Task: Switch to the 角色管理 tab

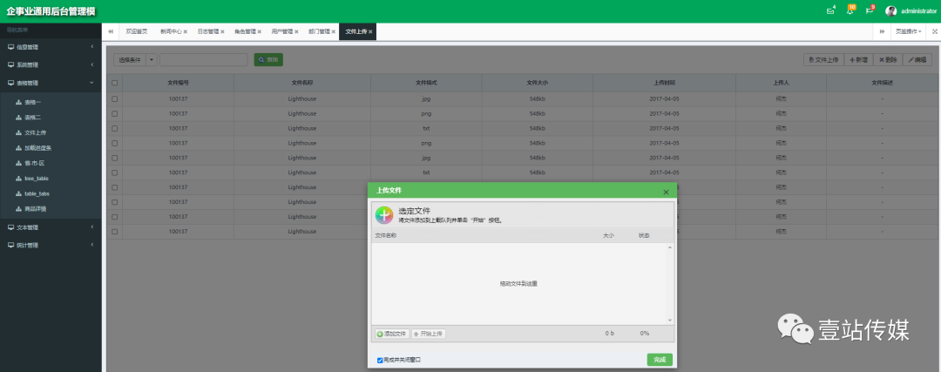Action: [x=245, y=31]
